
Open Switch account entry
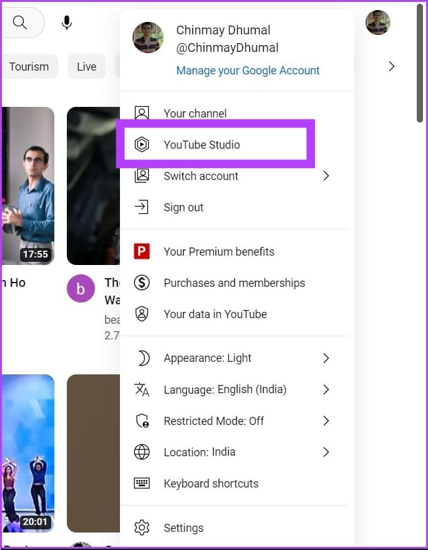234,176
